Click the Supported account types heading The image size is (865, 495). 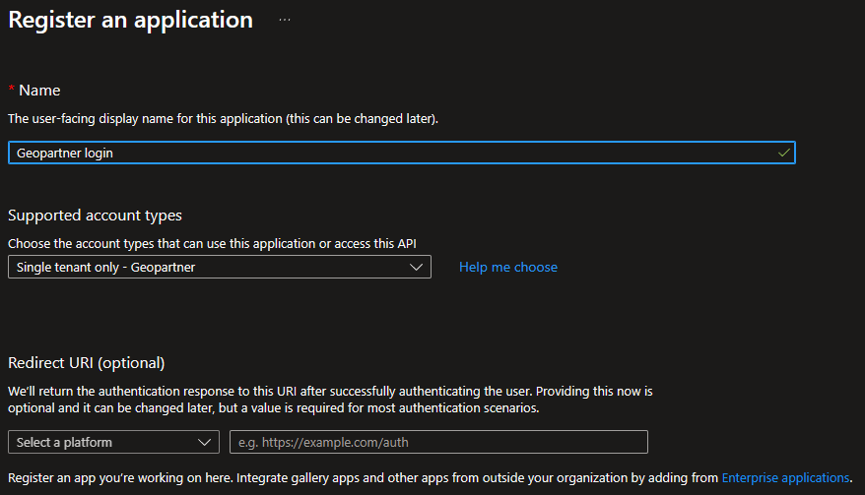tap(95, 215)
